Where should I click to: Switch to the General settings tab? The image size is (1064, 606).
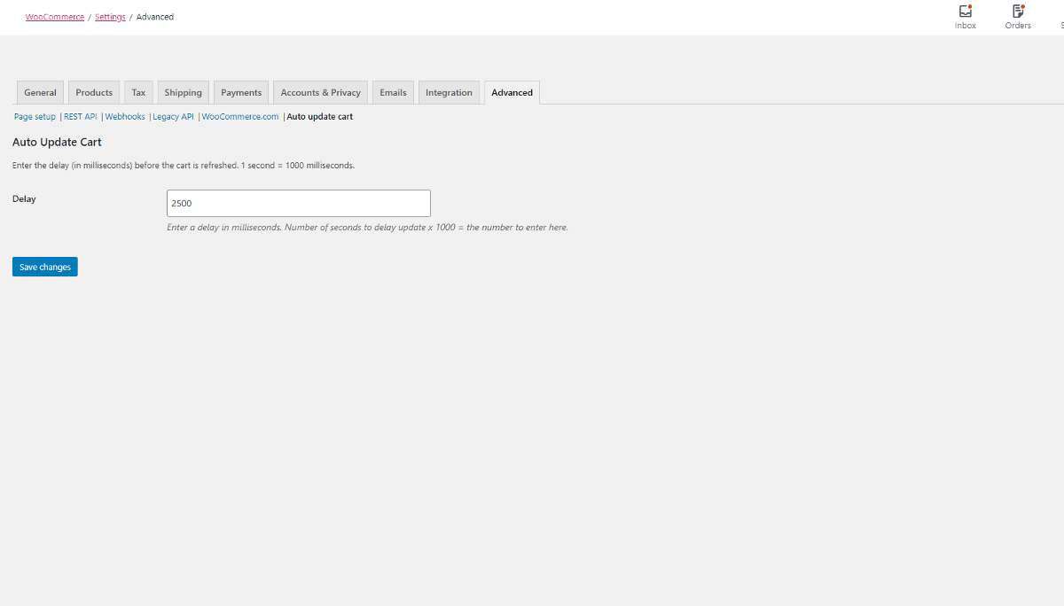pos(40,91)
